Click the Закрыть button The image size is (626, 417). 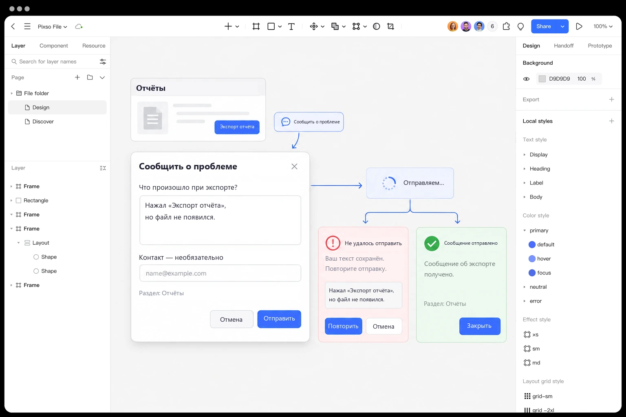point(480,326)
